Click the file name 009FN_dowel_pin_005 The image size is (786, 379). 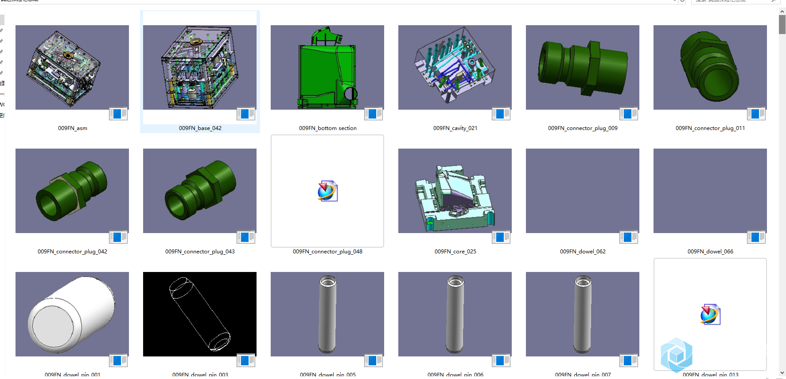(328, 375)
